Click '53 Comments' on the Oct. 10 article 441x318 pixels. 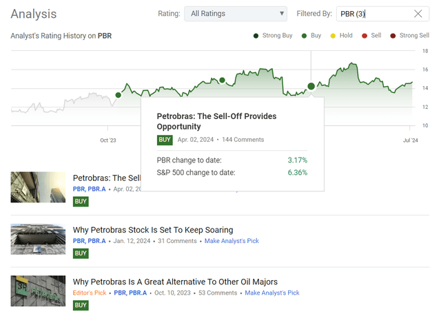coord(218,293)
